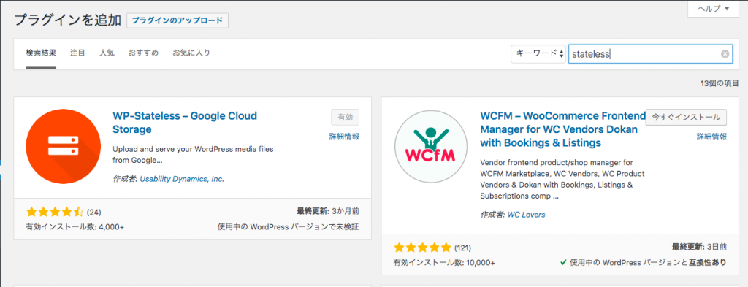Clear the stateless search field

(725, 54)
